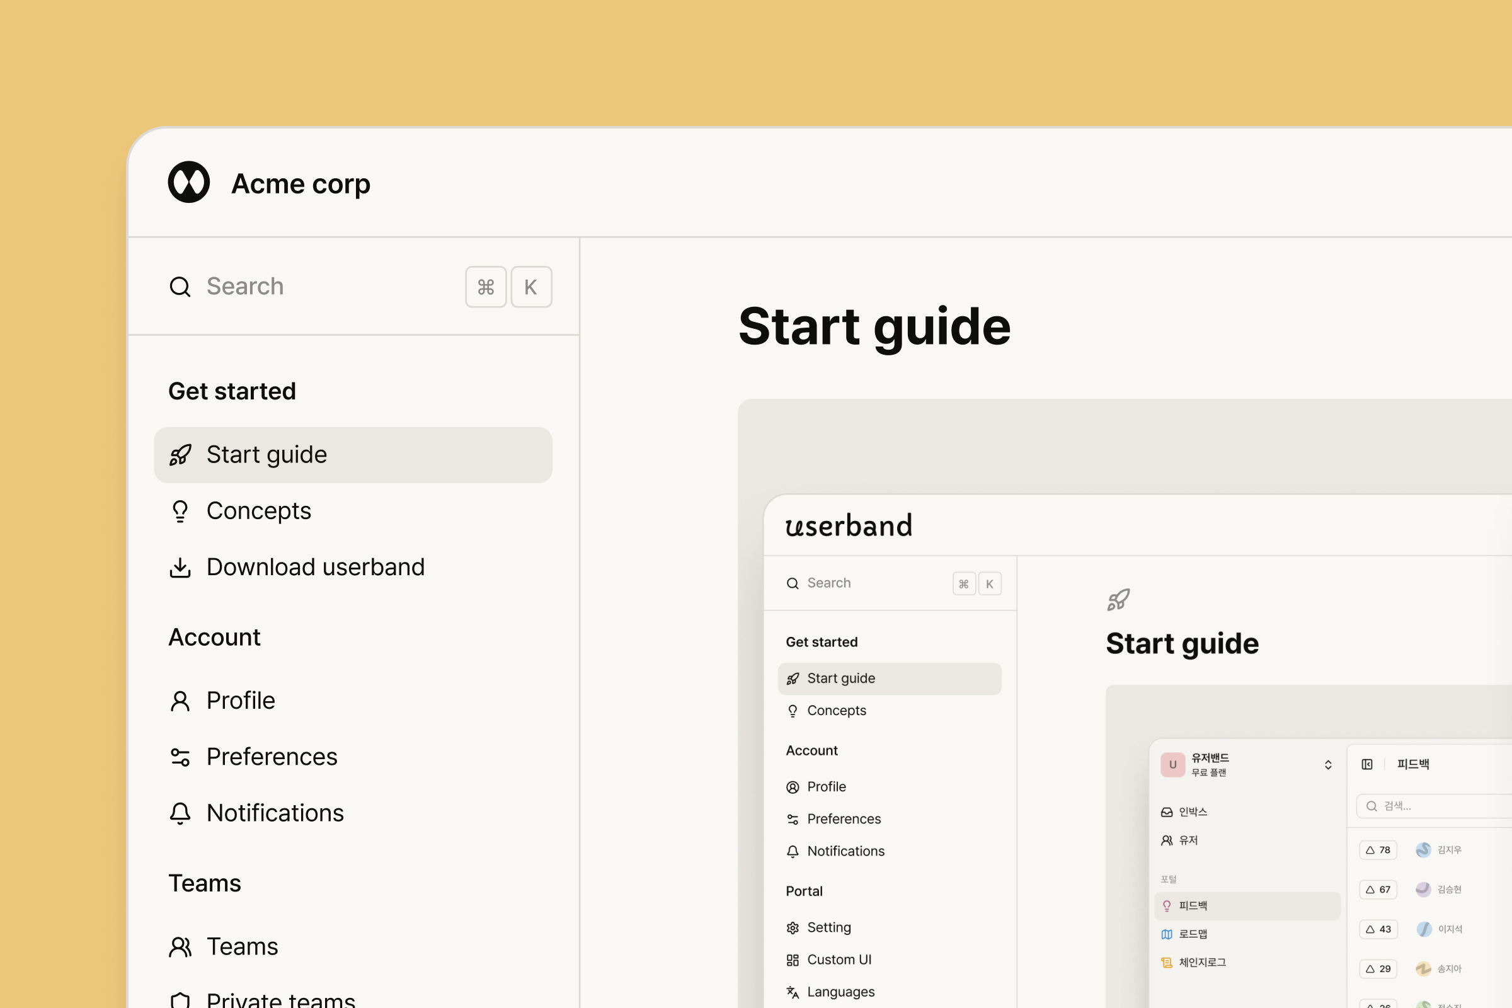Click the Search input field in sidebar
The image size is (1512, 1008).
(x=321, y=287)
